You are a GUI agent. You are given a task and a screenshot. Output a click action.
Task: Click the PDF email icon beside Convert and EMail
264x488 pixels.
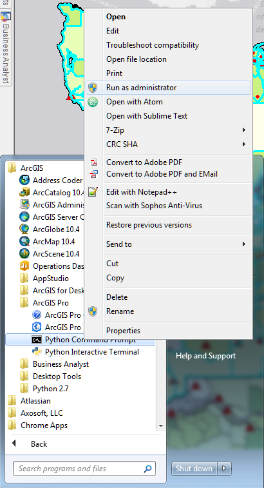[x=93, y=174]
